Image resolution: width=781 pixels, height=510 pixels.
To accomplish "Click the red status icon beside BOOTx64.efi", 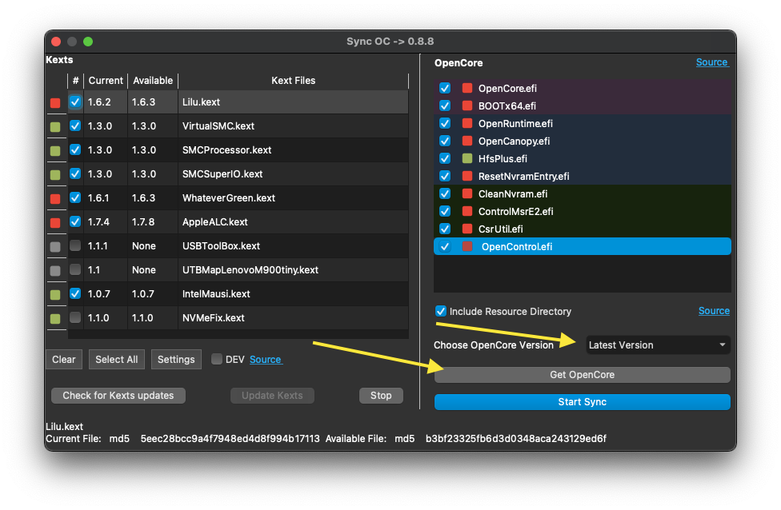I will pos(467,106).
